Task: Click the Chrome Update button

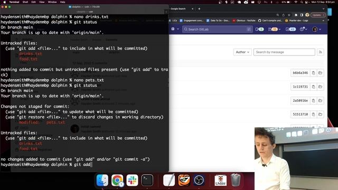Action: click(x=318, y=15)
